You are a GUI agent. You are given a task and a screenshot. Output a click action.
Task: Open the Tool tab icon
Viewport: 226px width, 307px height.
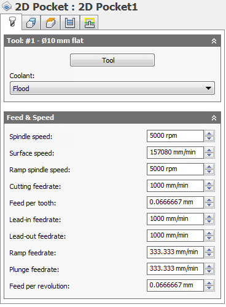(12, 22)
